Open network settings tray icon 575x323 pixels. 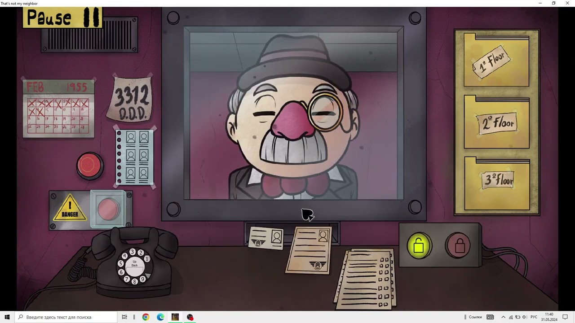(x=511, y=317)
